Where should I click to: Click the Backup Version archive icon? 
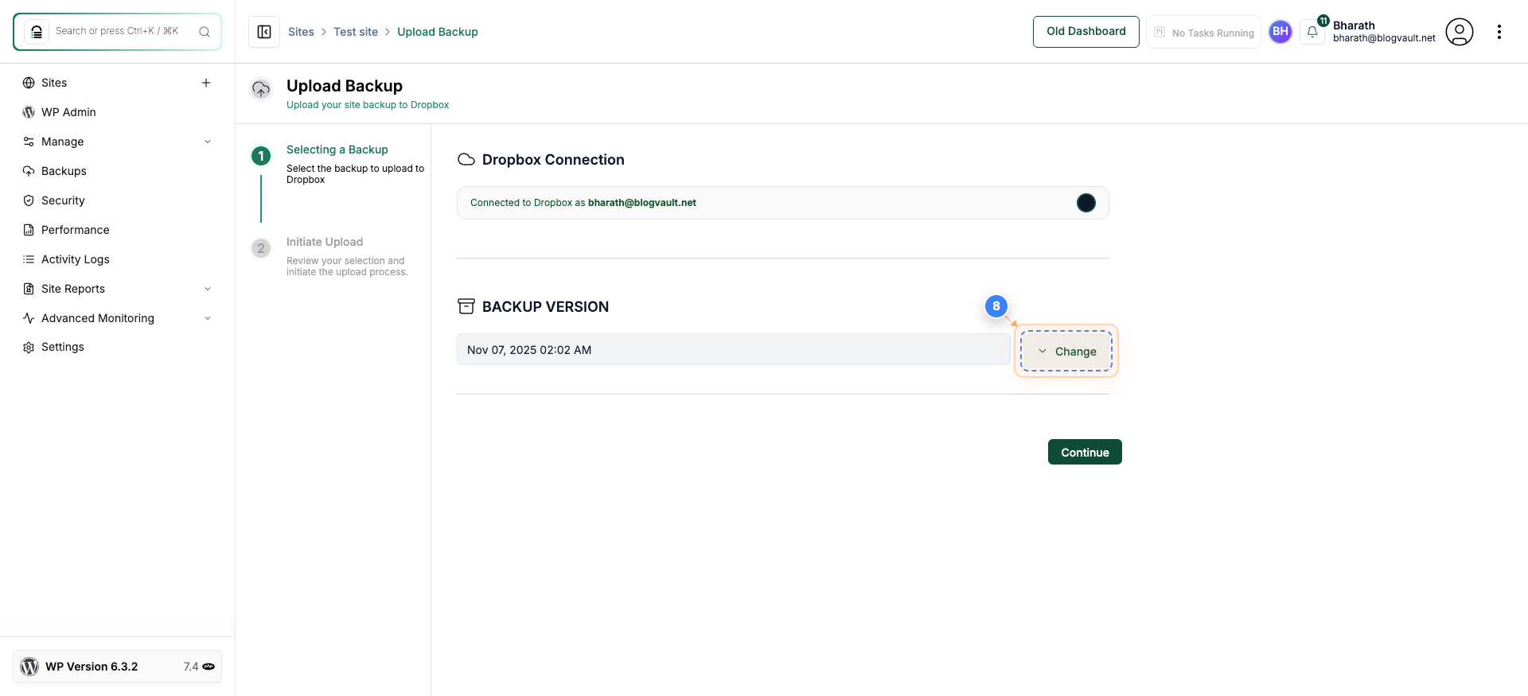coord(466,306)
